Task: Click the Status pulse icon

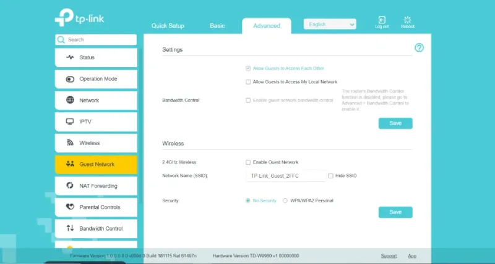Action: pos(70,57)
